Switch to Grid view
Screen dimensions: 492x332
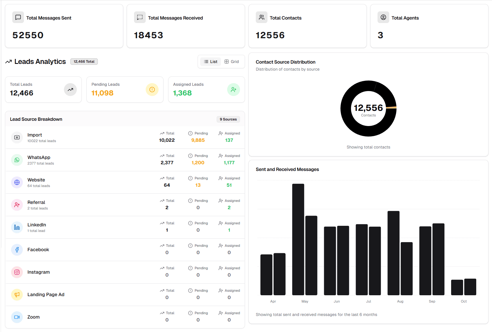coord(232,62)
